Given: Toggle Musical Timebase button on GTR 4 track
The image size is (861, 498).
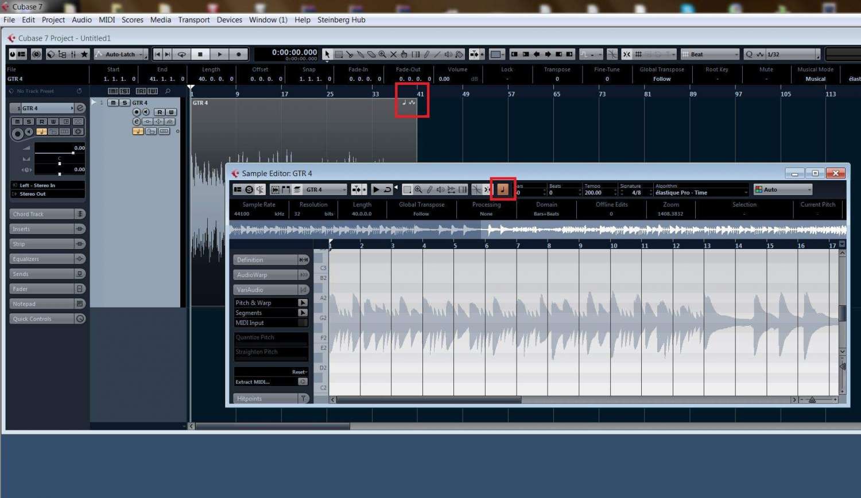Looking at the screenshot, I should 138,131.
